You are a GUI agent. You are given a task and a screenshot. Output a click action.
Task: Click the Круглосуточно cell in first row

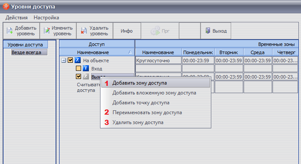pyautogui.click(x=158, y=60)
